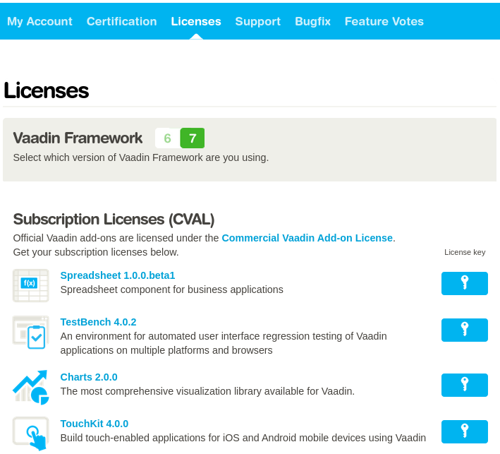Viewport: 500px width, 454px height.
Task: Click the Charts graph product icon
Action: (x=30, y=387)
